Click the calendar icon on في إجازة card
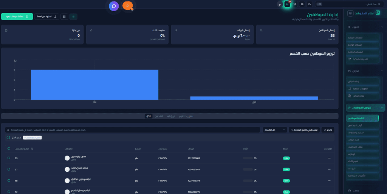Screen dimensions: 387x194 [x=6, y=30]
